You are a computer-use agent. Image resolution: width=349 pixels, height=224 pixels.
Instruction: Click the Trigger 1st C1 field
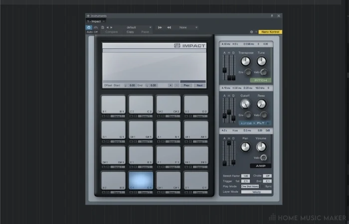tap(245, 181)
